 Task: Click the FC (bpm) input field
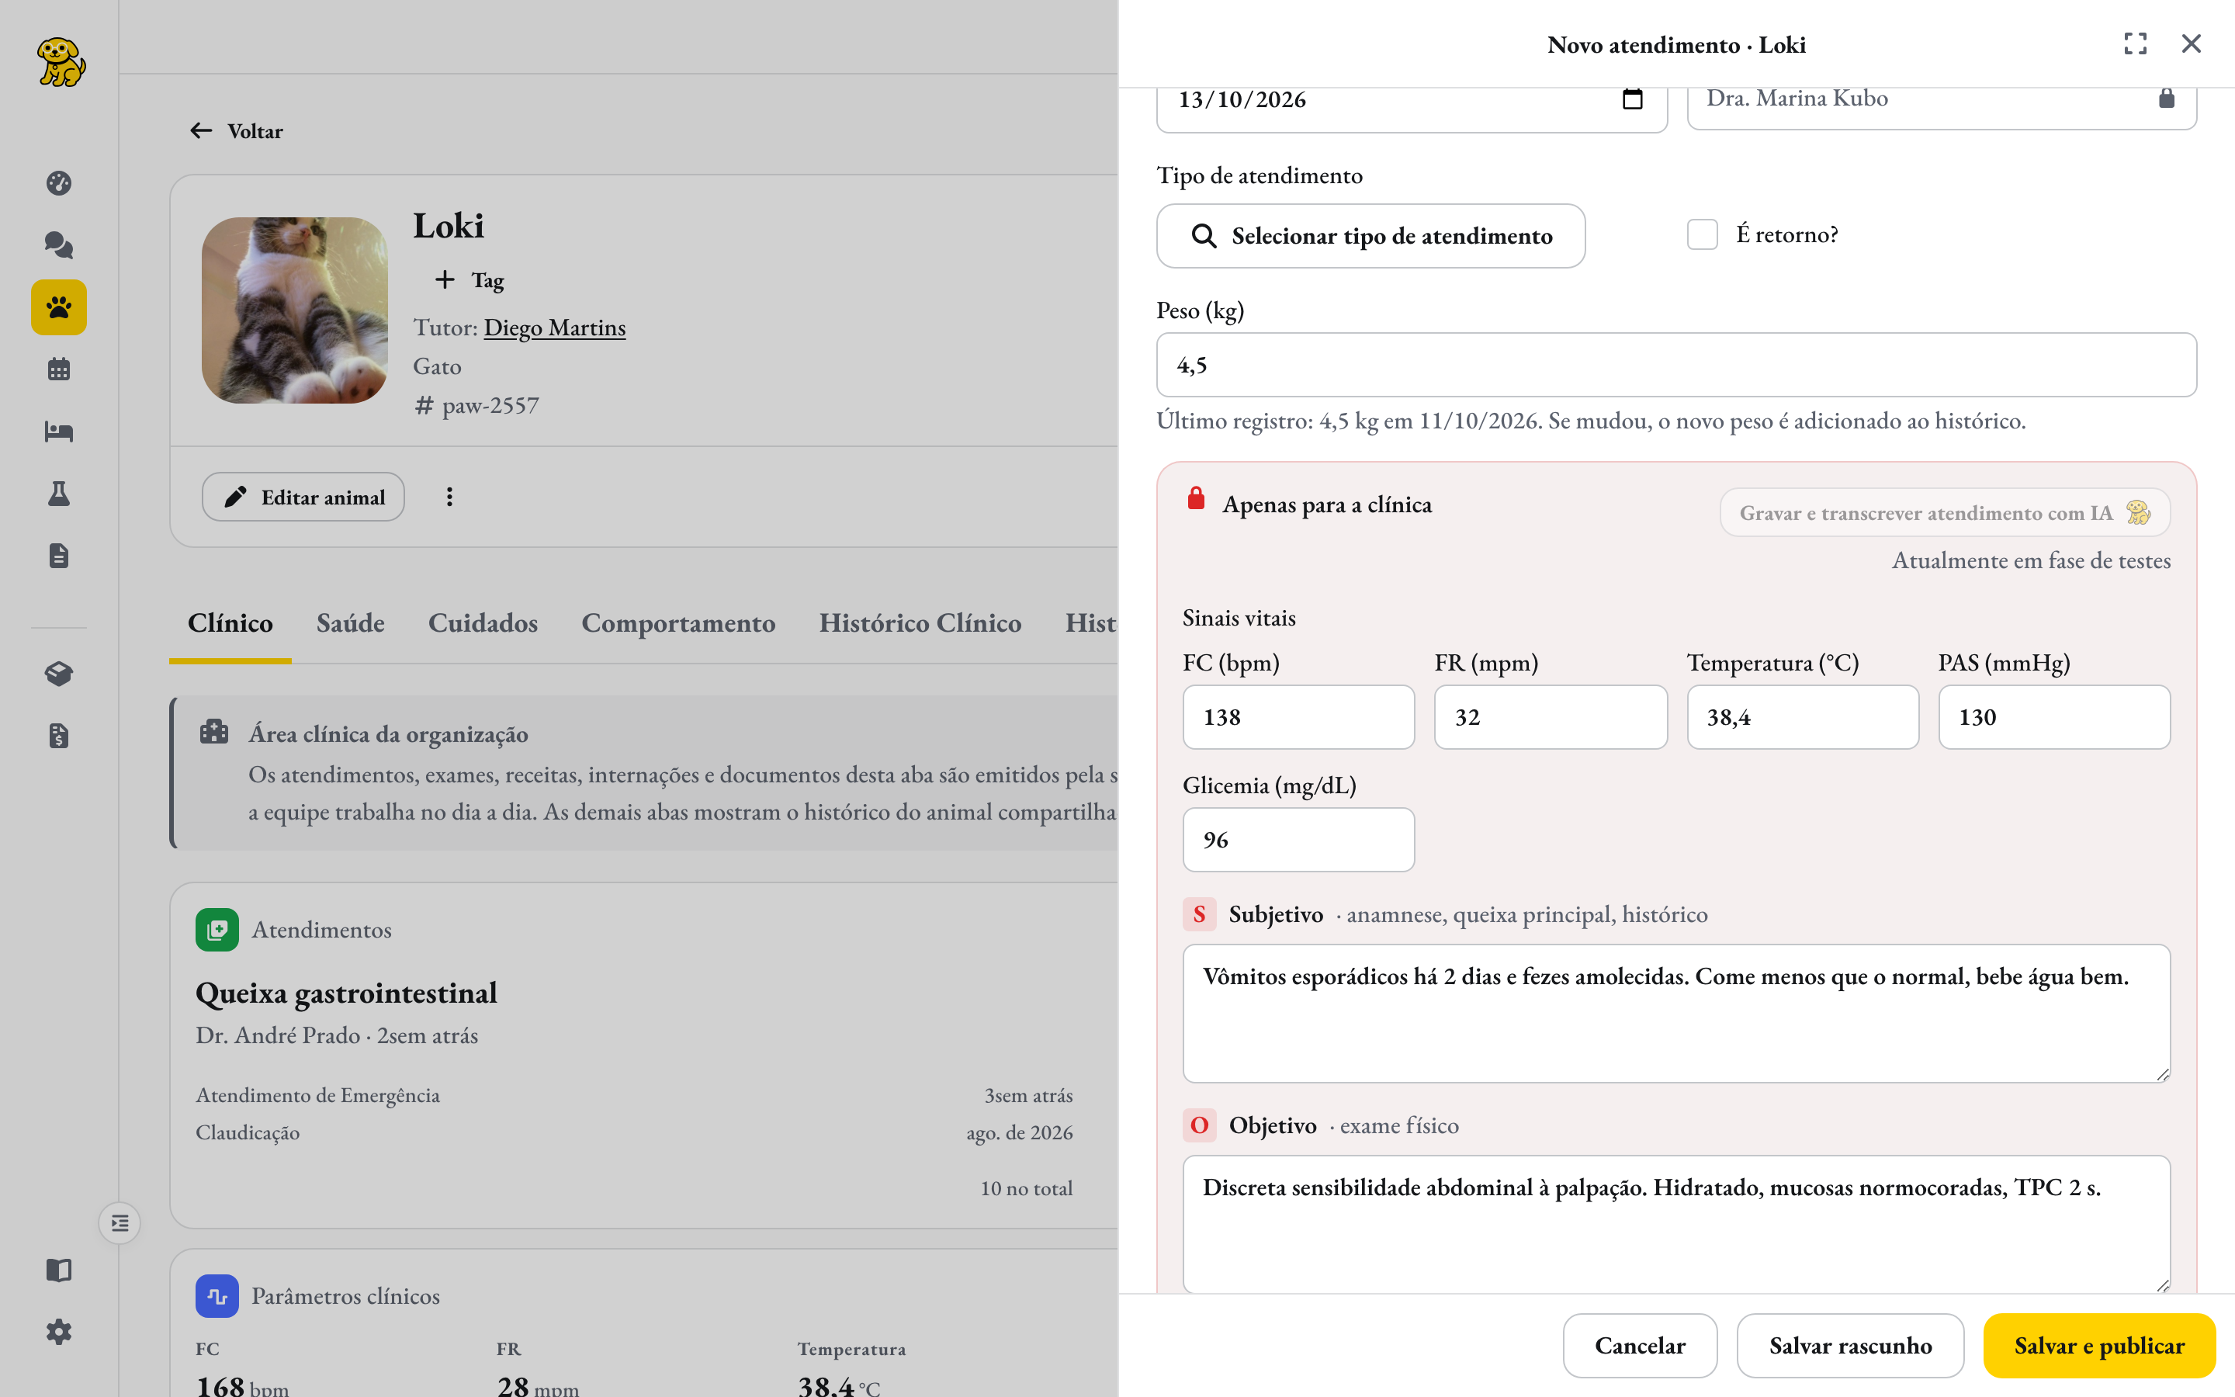coord(1298,717)
